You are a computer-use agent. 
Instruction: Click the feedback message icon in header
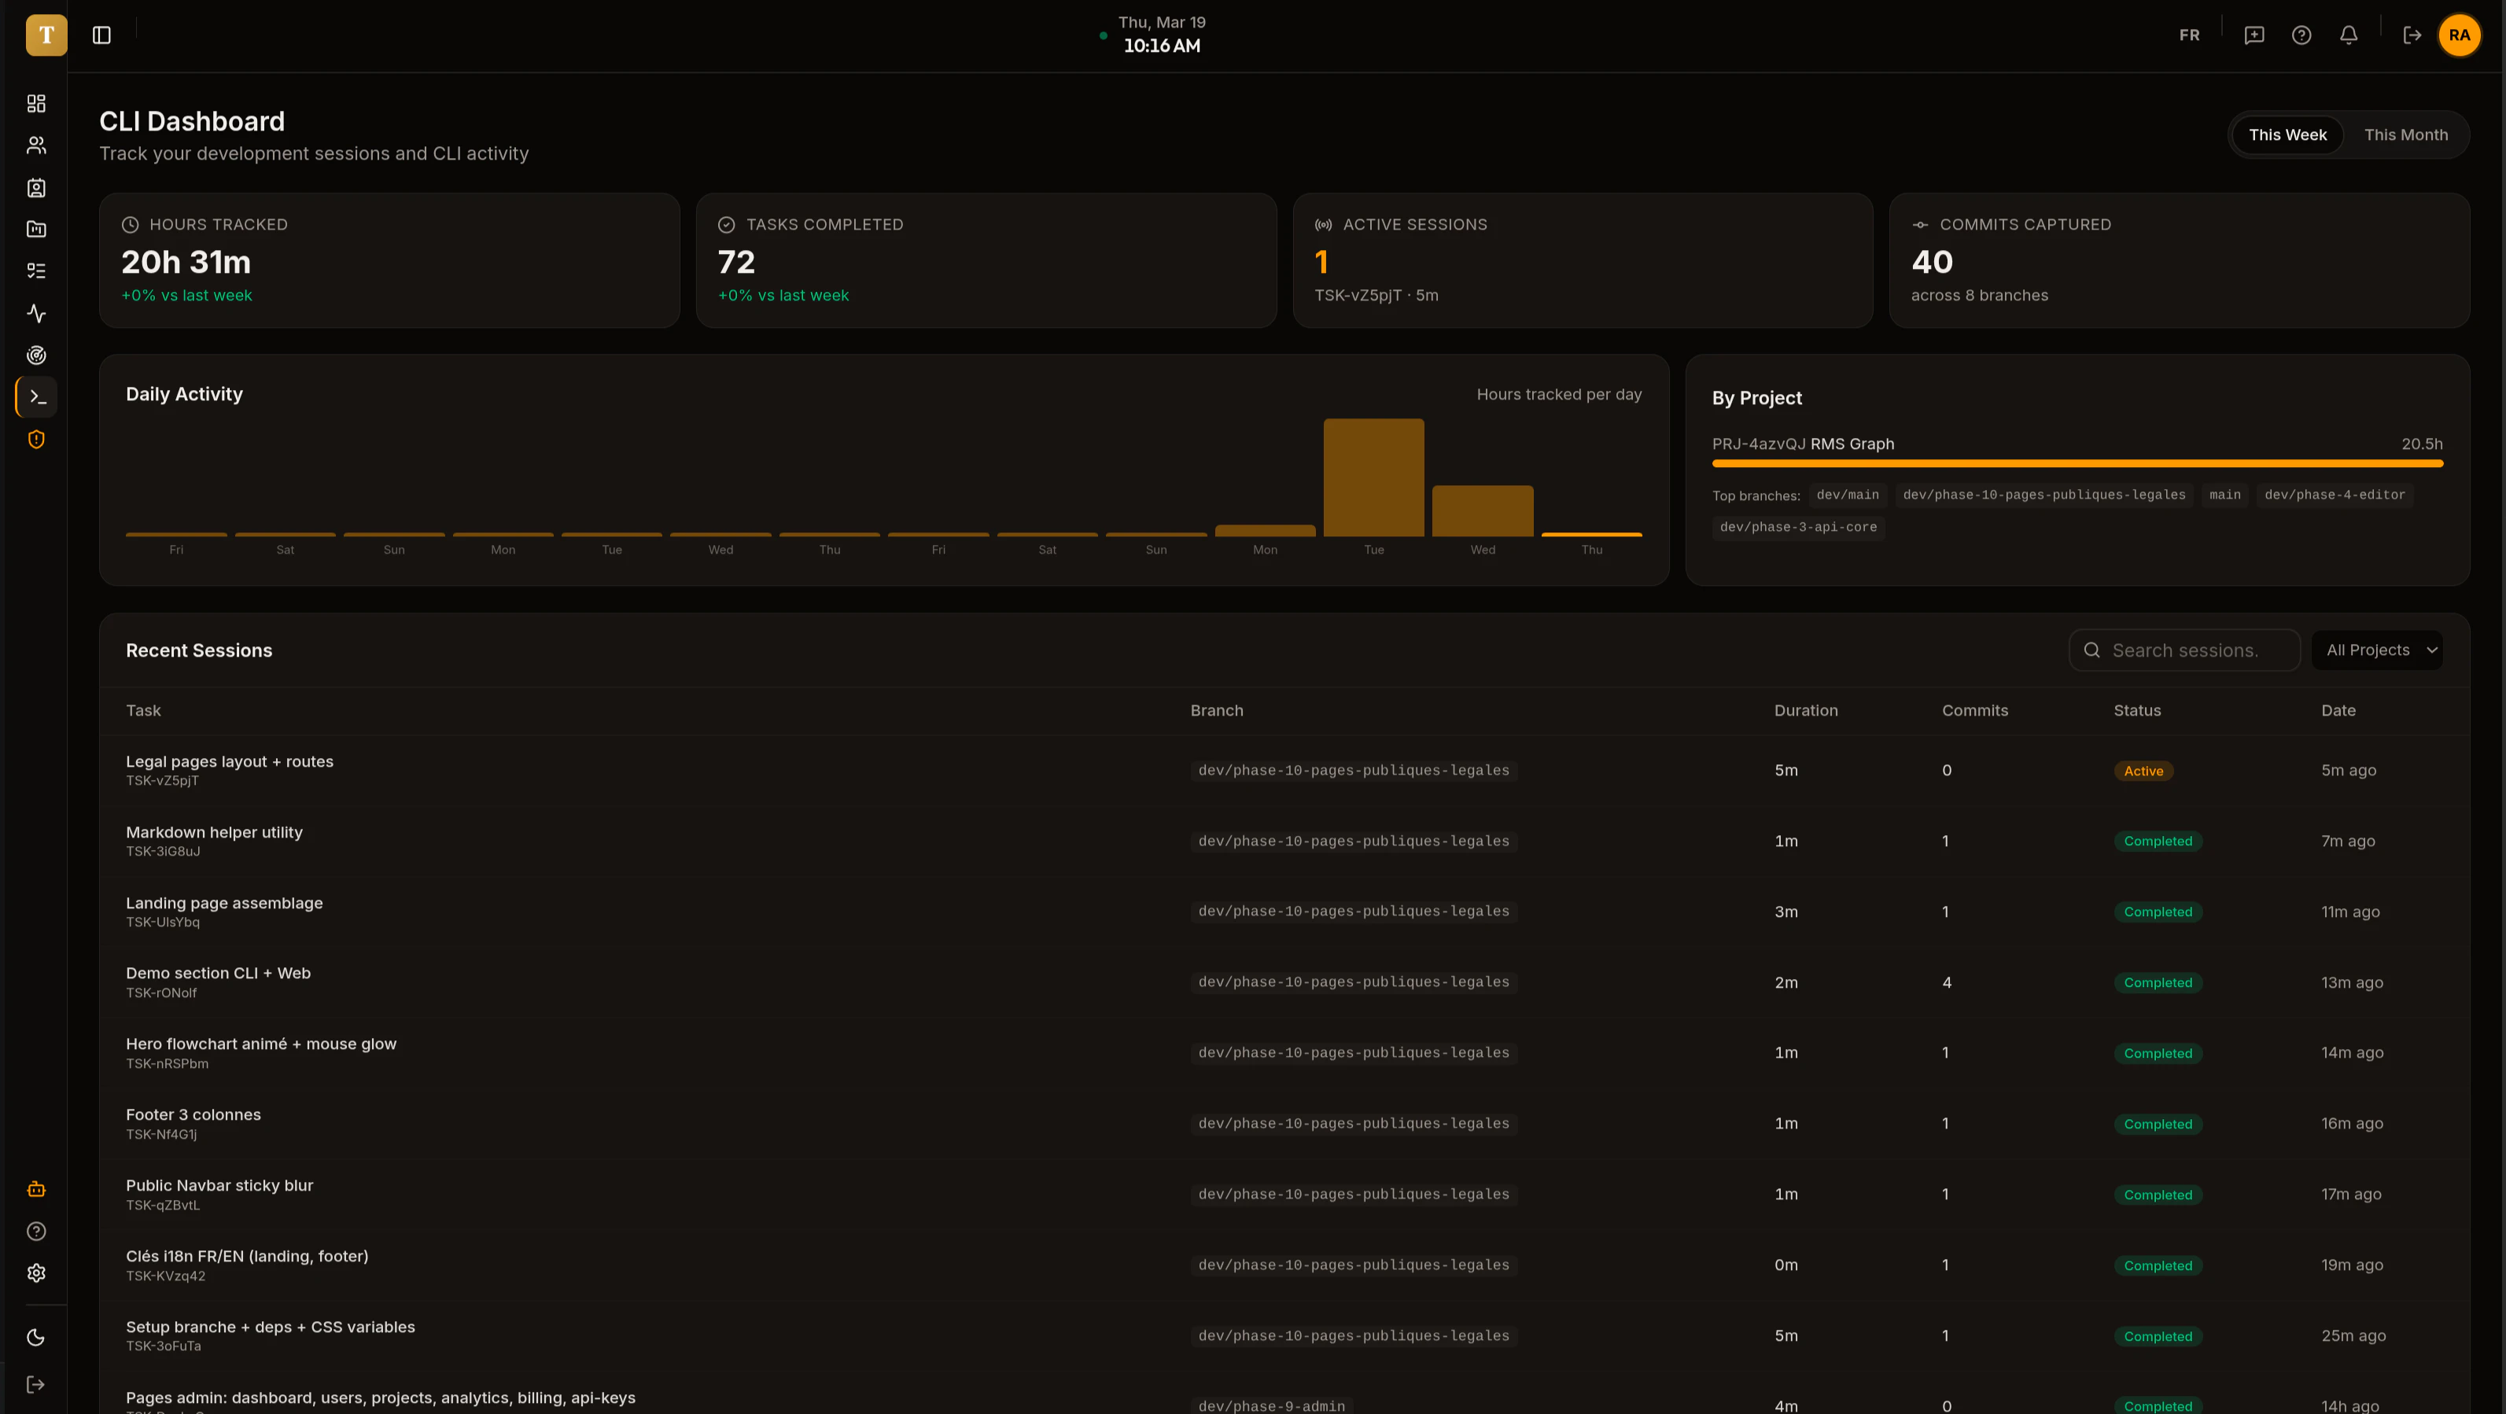point(2254,36)
